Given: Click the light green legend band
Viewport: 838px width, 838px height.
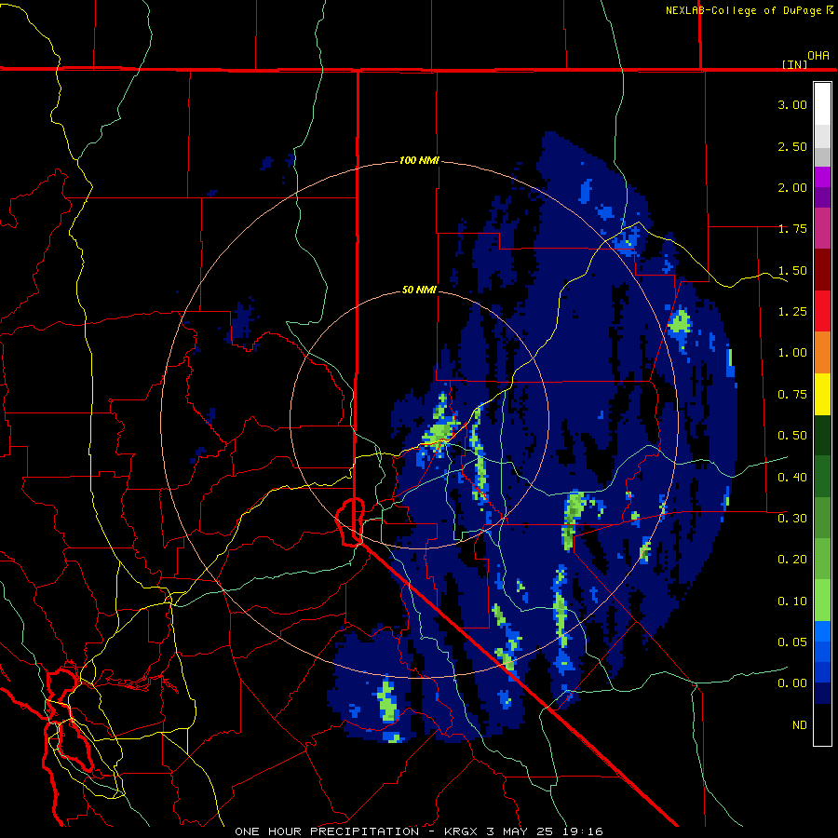Looking at the screenshot, I should point(822,601).
